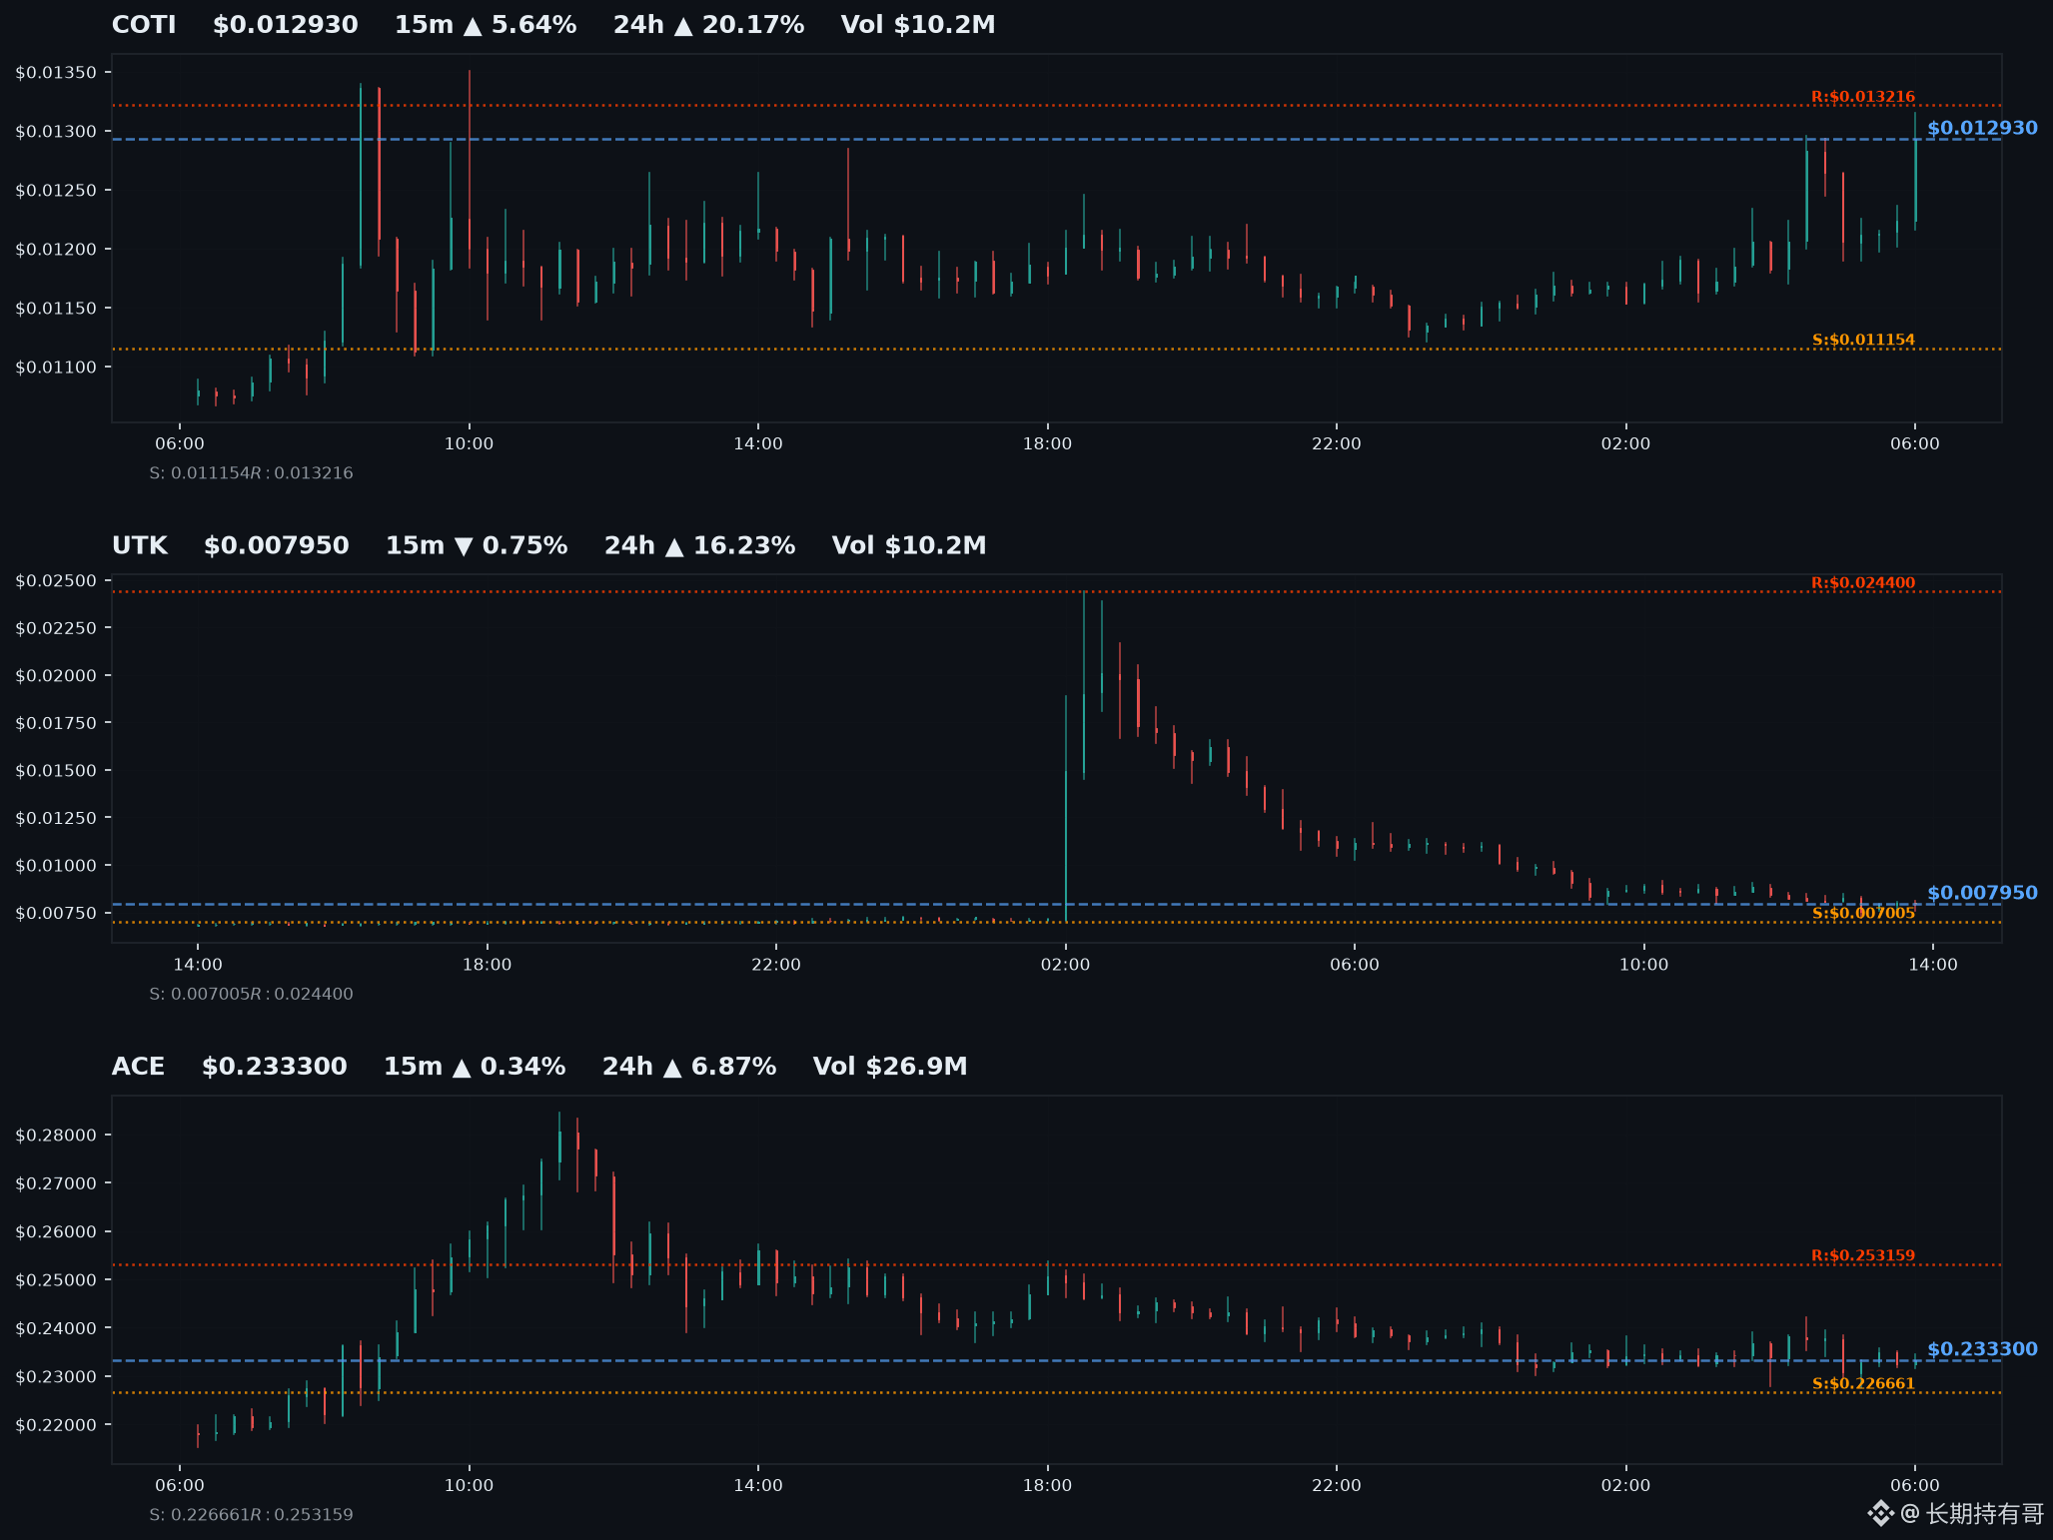The image size is (2053, 1540).
Task: Select 22:00 on the UTK time axis
Action: click(776, 965)
